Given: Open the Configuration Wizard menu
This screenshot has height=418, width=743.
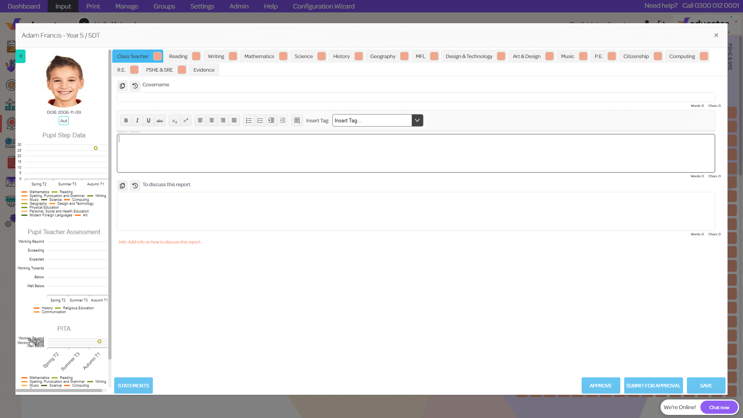Looking at the screenshot, I should coord(324,6).
